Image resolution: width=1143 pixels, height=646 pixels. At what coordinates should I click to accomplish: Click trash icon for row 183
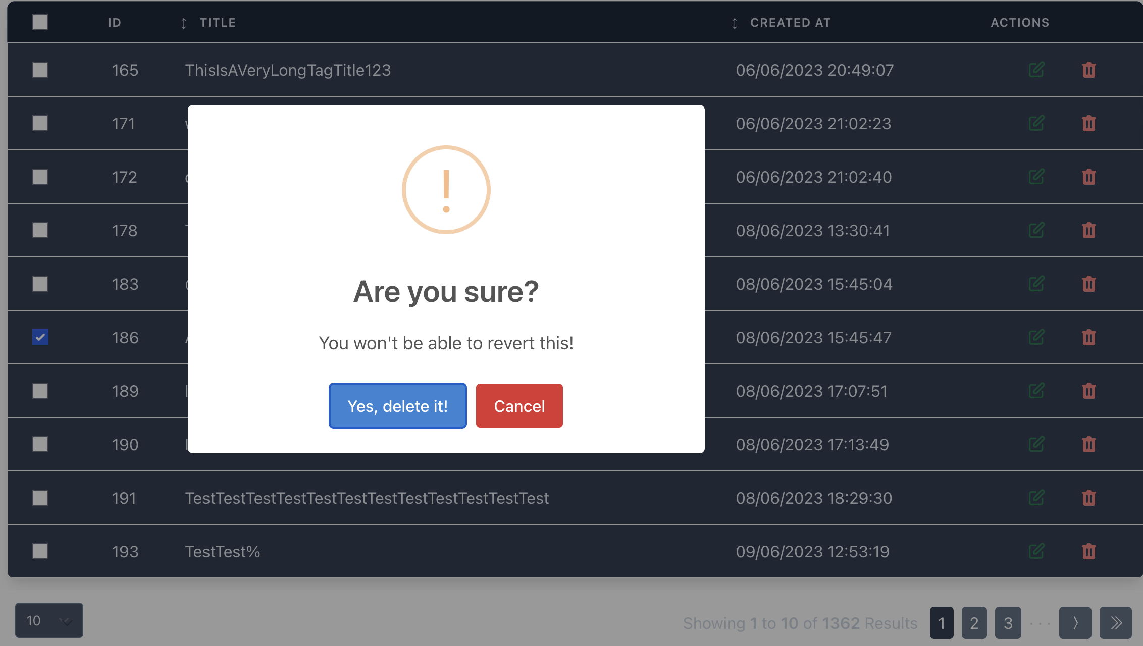point(1088,284)
